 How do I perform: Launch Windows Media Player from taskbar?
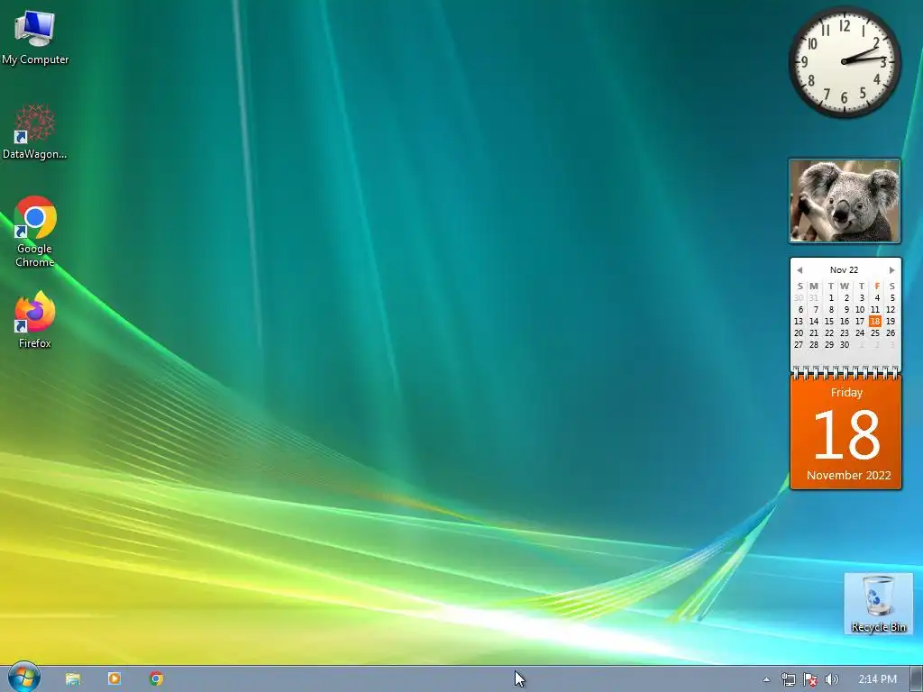pyautogui.click(x=114, y=679)
